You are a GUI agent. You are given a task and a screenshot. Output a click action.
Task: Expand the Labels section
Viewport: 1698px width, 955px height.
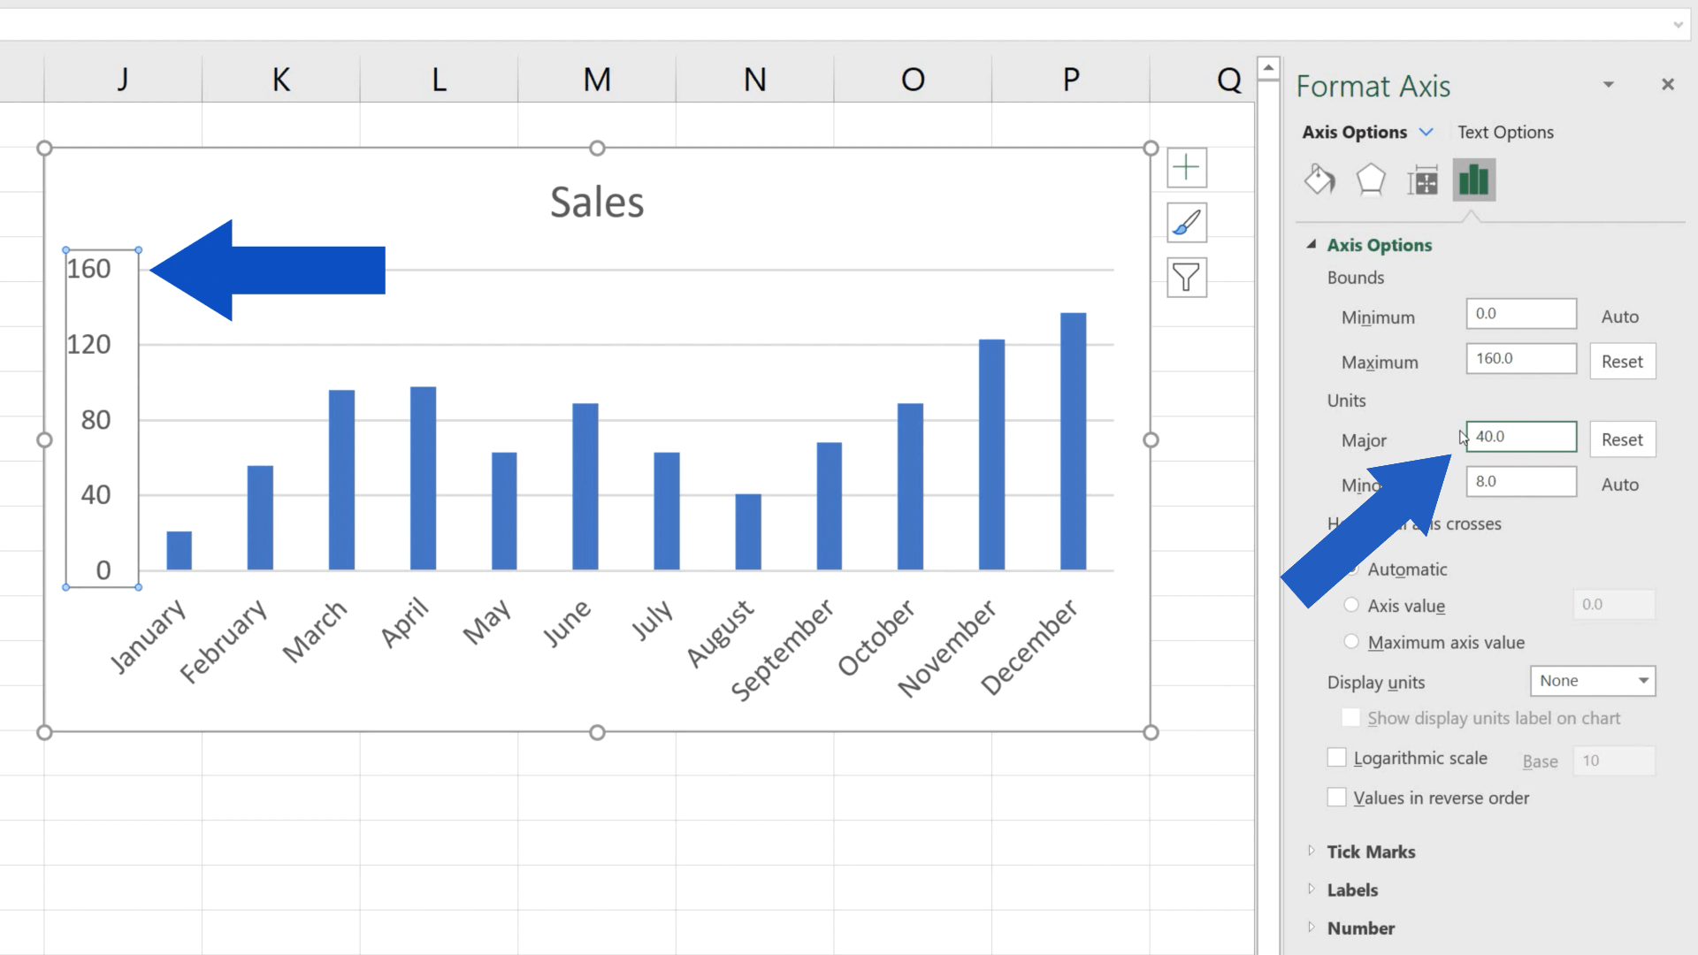pyautogui.click(x=1352, y=890)
